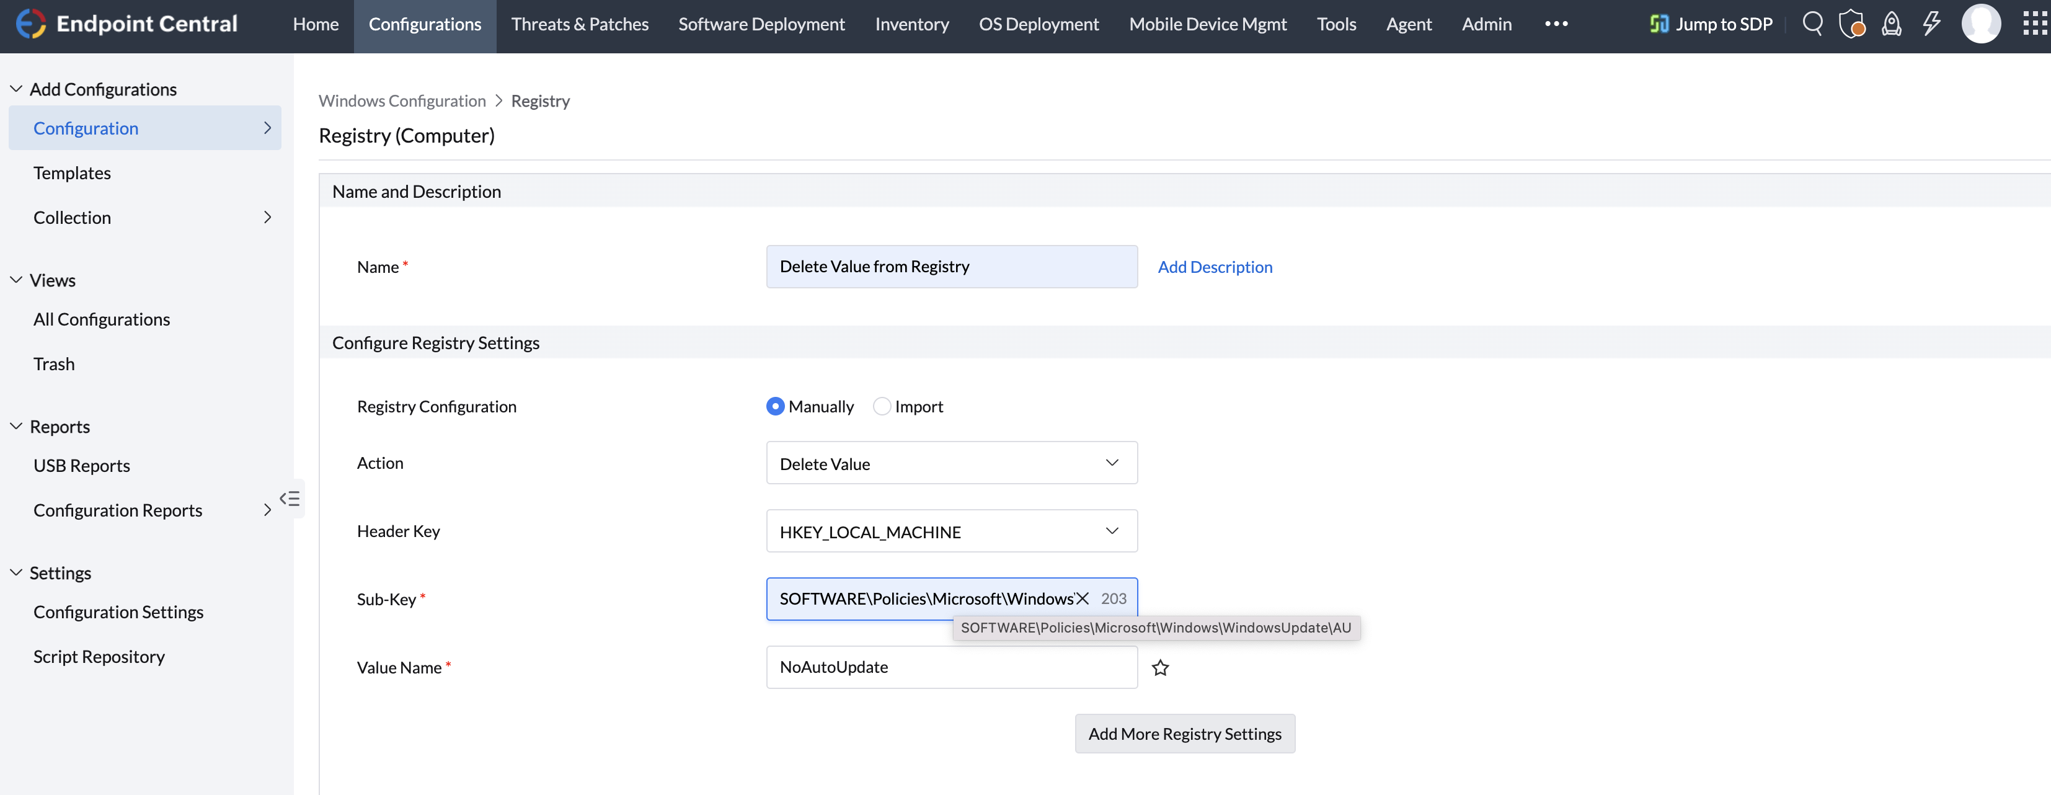
Task: Collapse the left sidebar panel
Action: coord(291,498)
